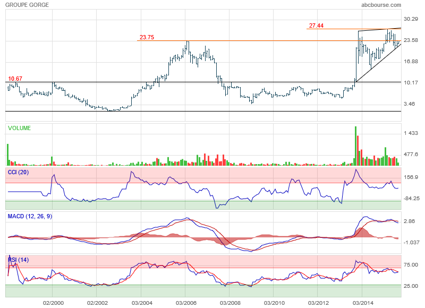
Task: Click the red 10.67 support label
Action: pos(15,79)
